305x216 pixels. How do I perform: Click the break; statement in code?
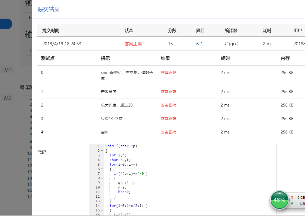(124, 192)
